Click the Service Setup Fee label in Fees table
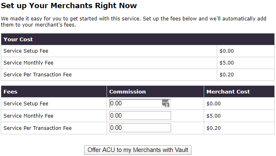 pos(26,104)
